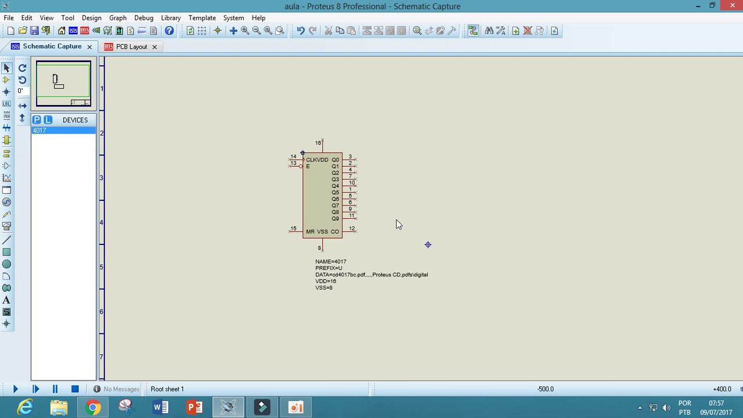Viewport: 743px width, 418px height.
Task: Start the simulation with the Play button
Action: (16, 389)
